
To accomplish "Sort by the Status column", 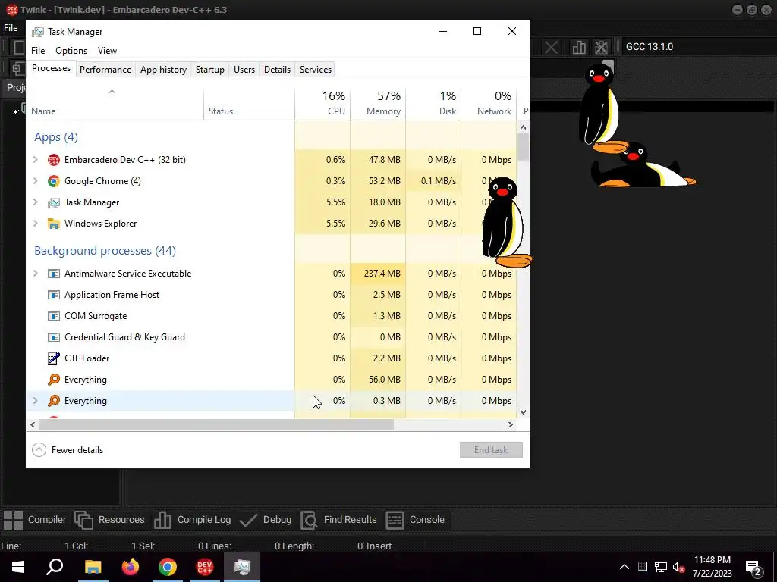I will 249,104.
